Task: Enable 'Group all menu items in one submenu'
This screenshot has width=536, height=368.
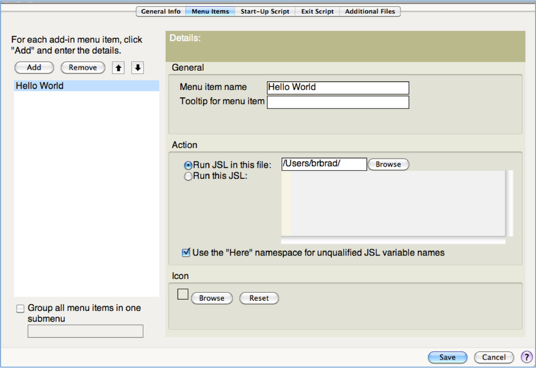Action: [x=20, y=308]
